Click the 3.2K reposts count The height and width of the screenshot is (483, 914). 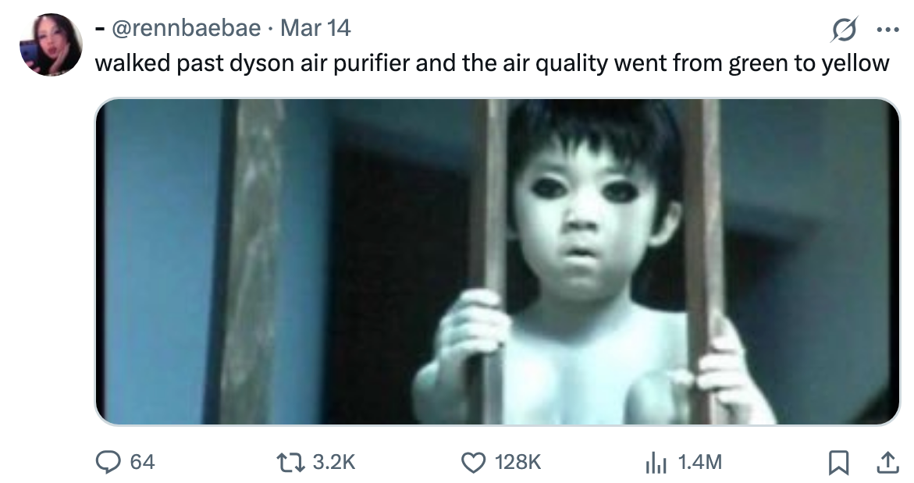click(x=334, y=462)
